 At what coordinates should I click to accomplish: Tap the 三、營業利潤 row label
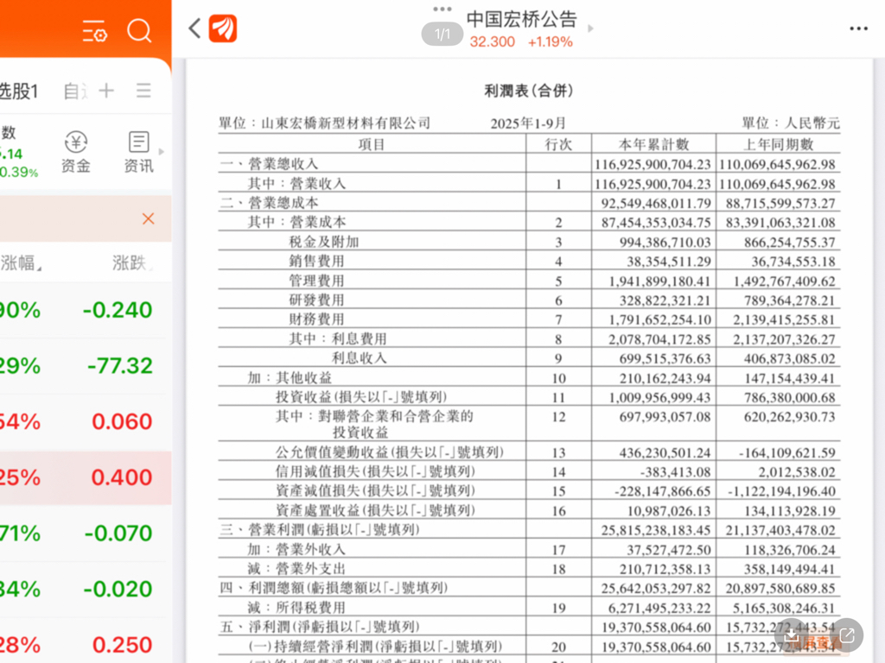pyautogui.click(x=320, y=530)
